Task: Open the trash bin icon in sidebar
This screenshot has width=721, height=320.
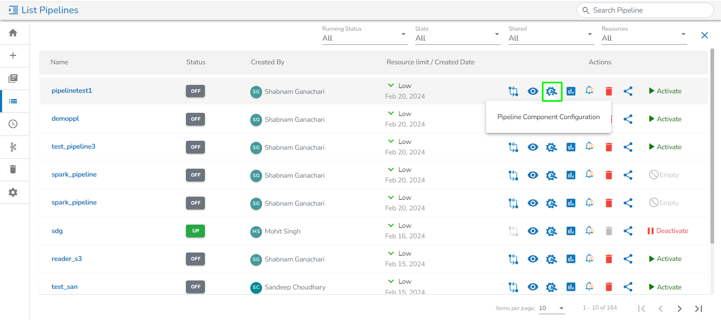Action: click(13, 169)
